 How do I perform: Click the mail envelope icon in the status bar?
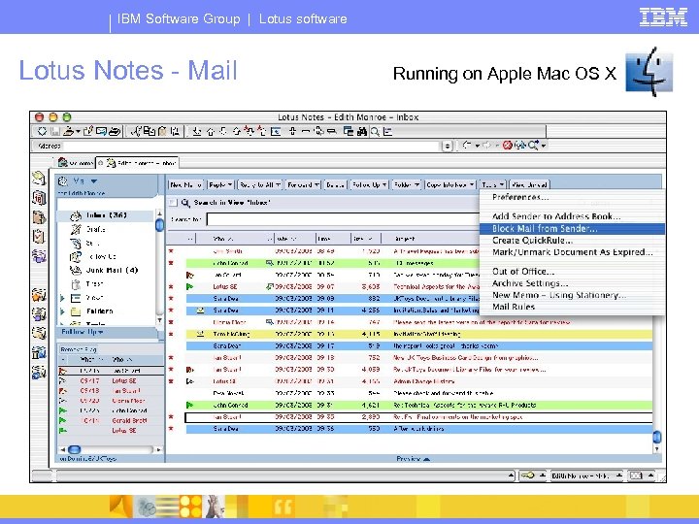(x=636, y=475)
